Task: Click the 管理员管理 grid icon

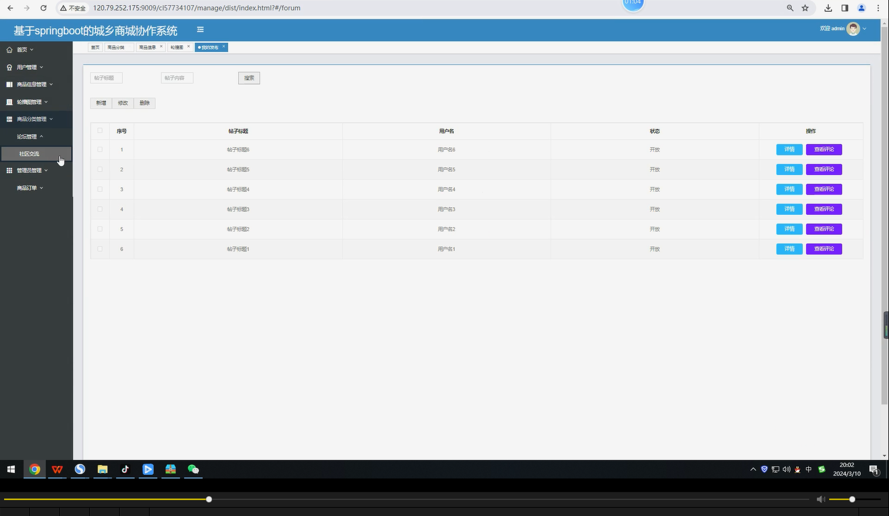Action: click(x=9, y=171)
